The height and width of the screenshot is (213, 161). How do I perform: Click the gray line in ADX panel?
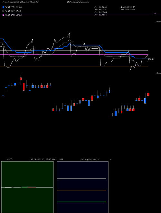point(81,179)
